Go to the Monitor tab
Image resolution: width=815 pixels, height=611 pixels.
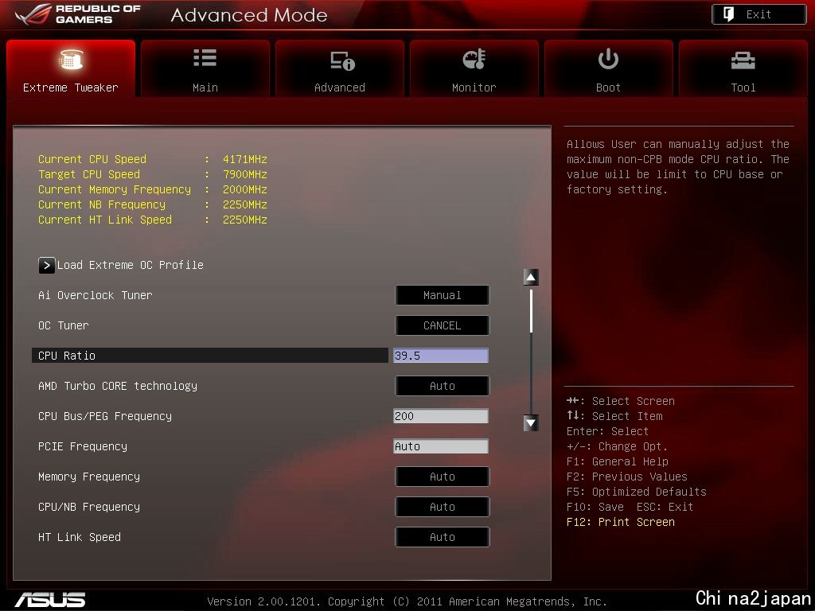(474, 68)
